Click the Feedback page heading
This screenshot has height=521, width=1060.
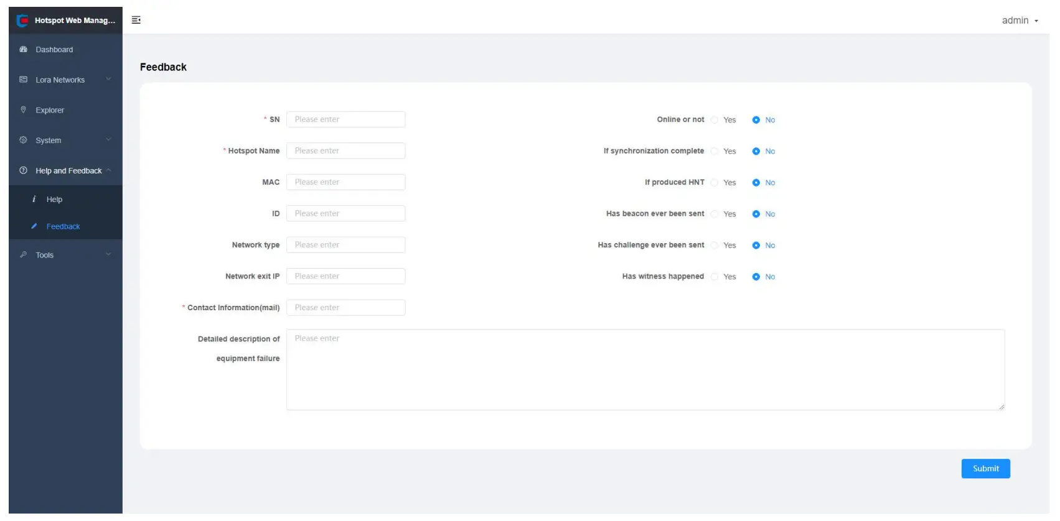click(163, 67)
